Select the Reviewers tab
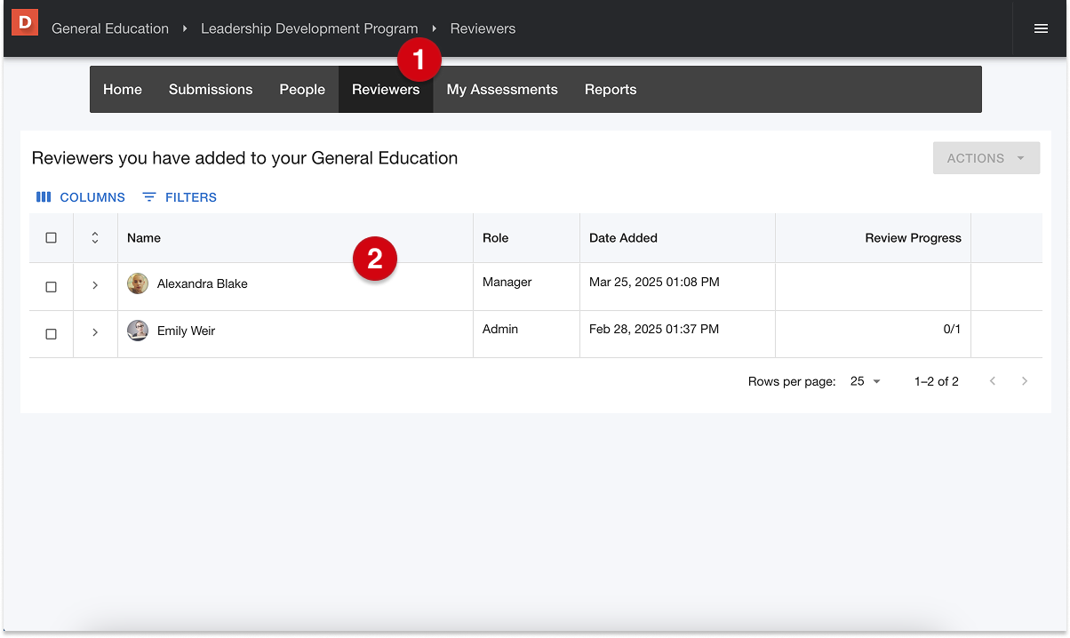This screenshot has width=1070, height=638. point(386,89)
